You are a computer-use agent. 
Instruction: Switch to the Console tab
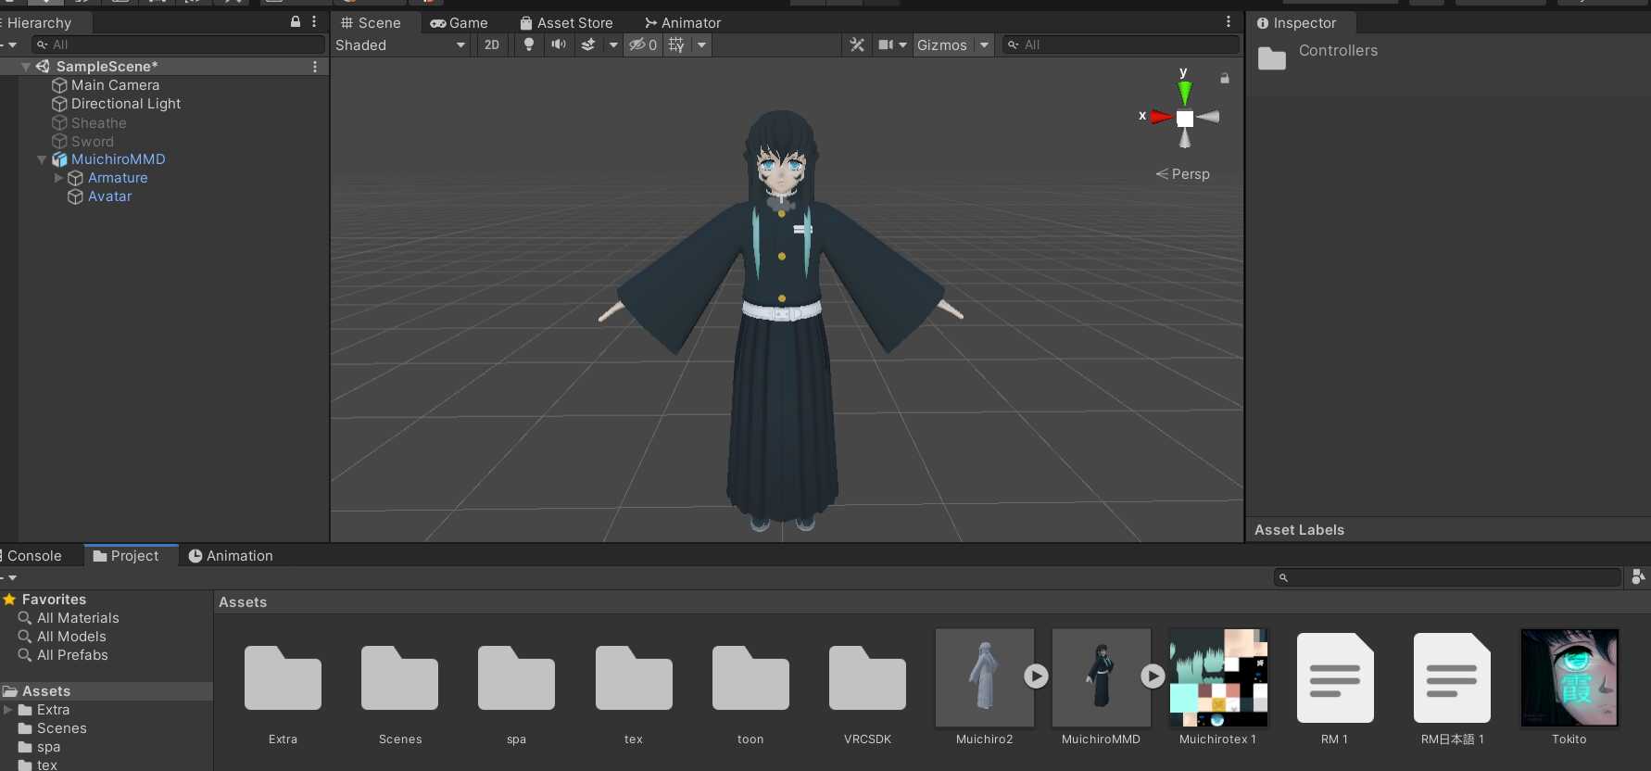pos(33,556)
